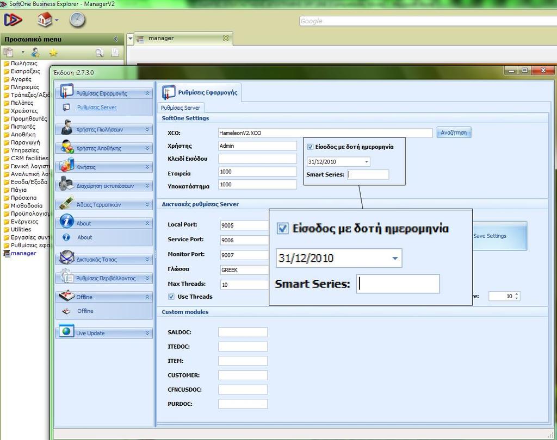Click the Monitor Port field showing 9007
The image size is (557, 440).
coord(245,255)
